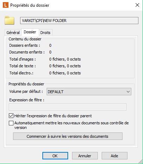Select the Dossier tab
Image resolution: width=143 pixels, height=164 pixels.
tap(30, 32)
